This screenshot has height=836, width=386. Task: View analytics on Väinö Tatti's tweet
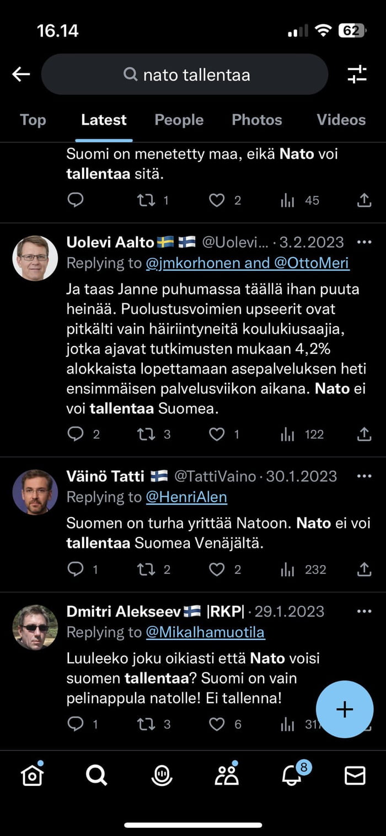tap(287, 569)
